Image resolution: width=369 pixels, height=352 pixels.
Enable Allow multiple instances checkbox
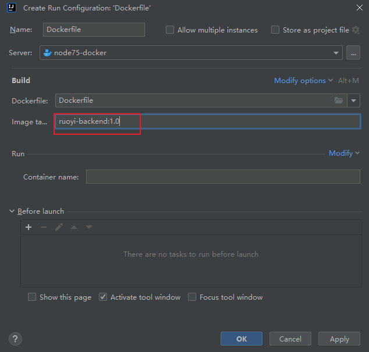coord(170,30)
